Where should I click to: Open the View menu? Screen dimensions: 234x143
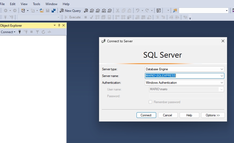coord(24,4)
